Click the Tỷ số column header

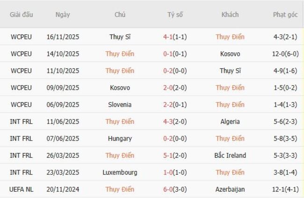[x=175, y=14]
